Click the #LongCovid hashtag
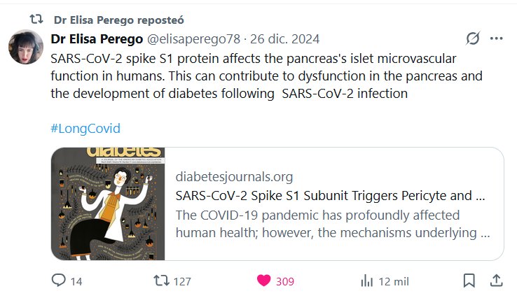Viewport: 517px width, 298px height. pyautogui.click(x=86, y=129)
